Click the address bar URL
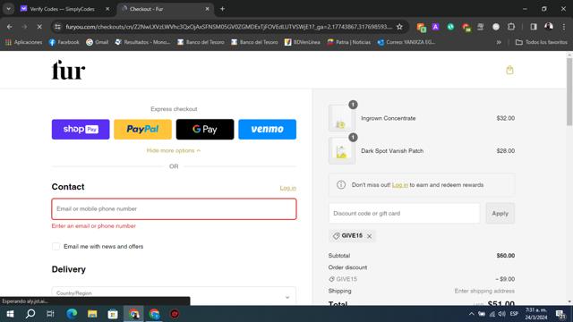Viewport: 573px width, 322px height. pyautogui.click(x=229, y=27)
